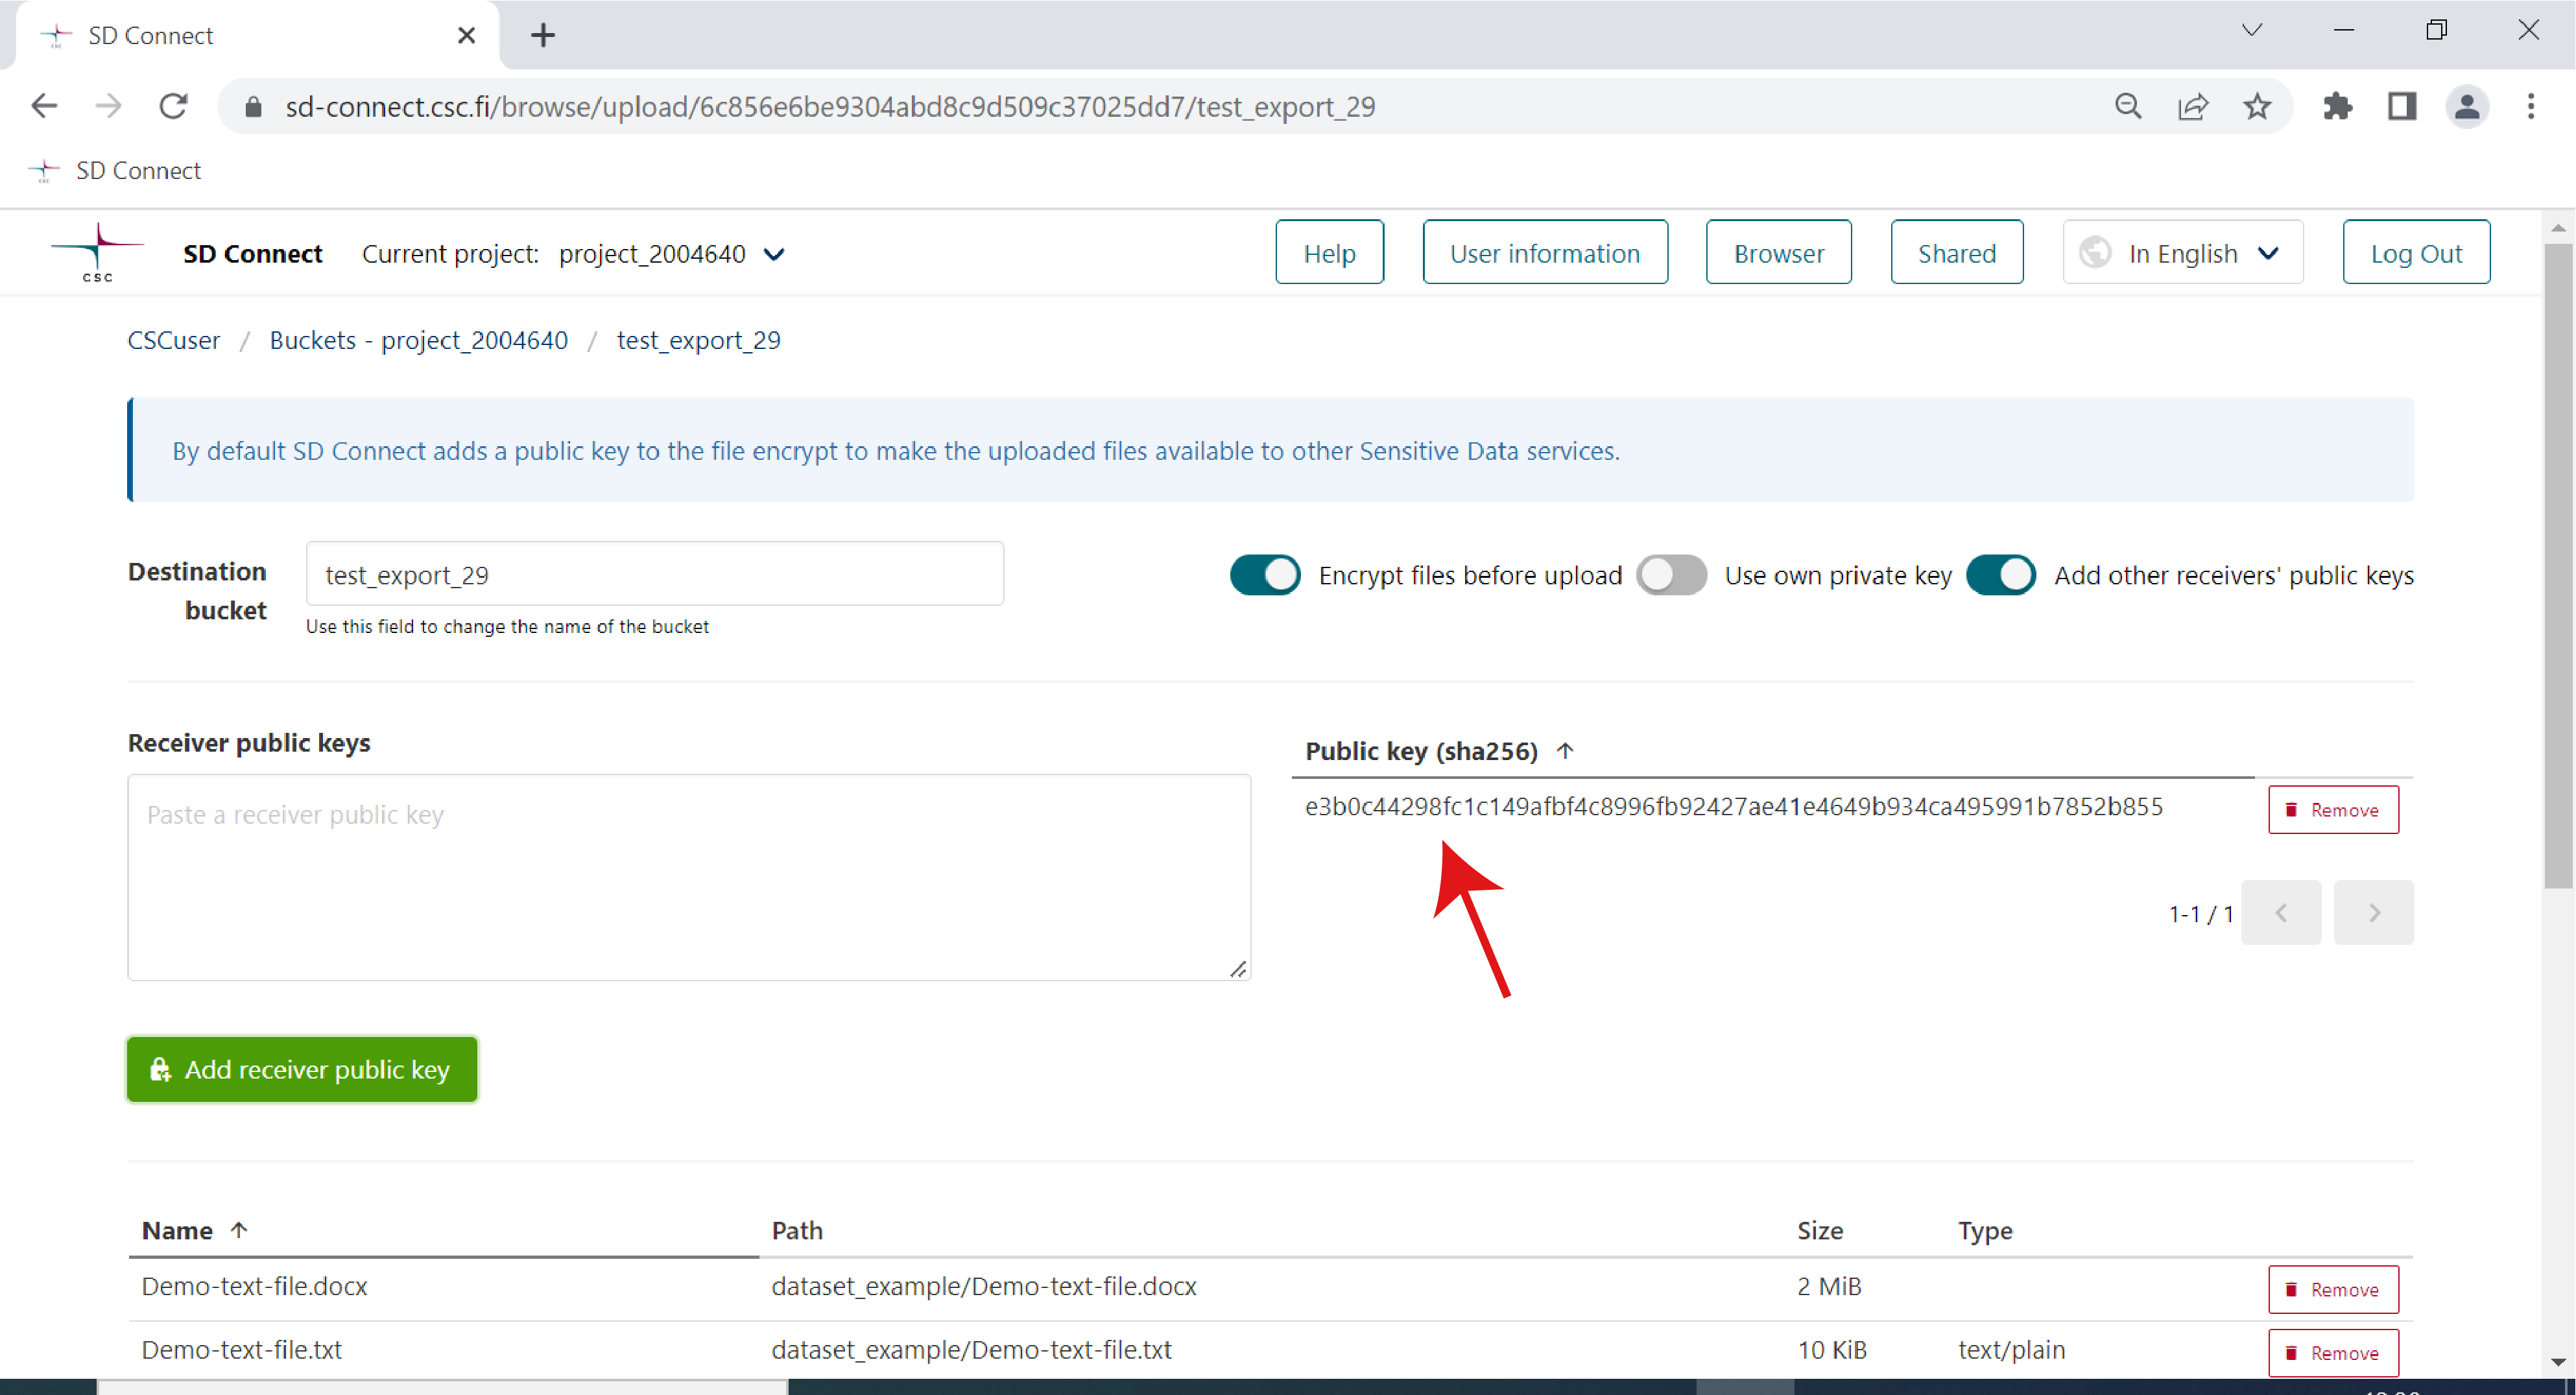Image resolution: width=2576 pixels, height=1395 pixels.
Task: Click path dataset_example/Demo-text-file.txt
Action: point(971,1349)
